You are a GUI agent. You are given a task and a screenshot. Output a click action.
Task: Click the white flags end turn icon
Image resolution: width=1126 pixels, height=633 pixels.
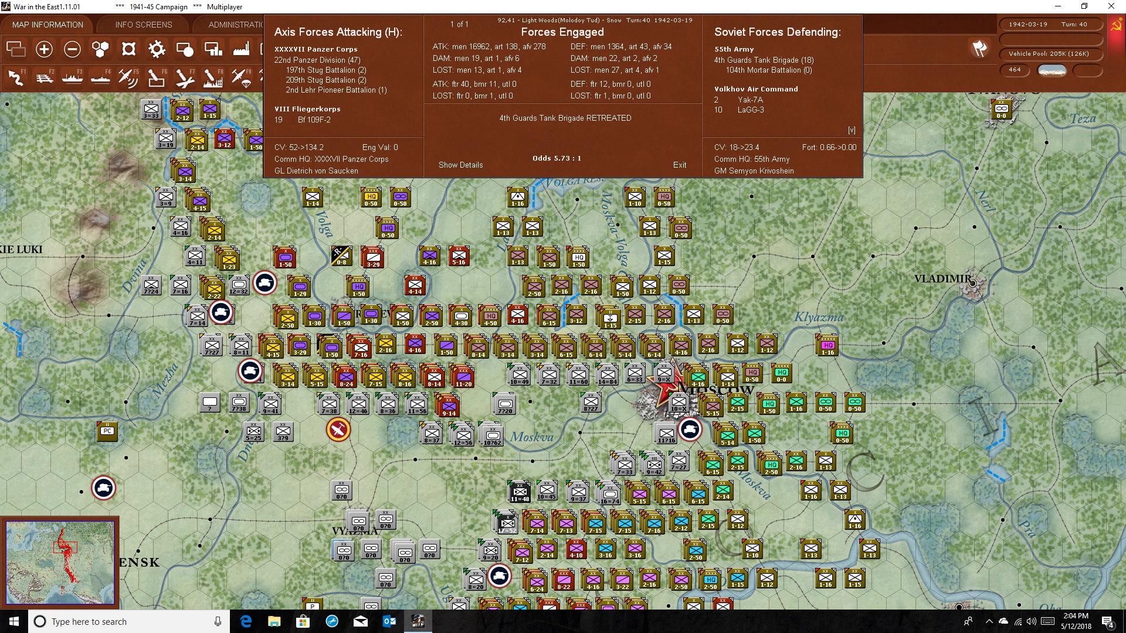pyautogui.click(x=979, y=49)
